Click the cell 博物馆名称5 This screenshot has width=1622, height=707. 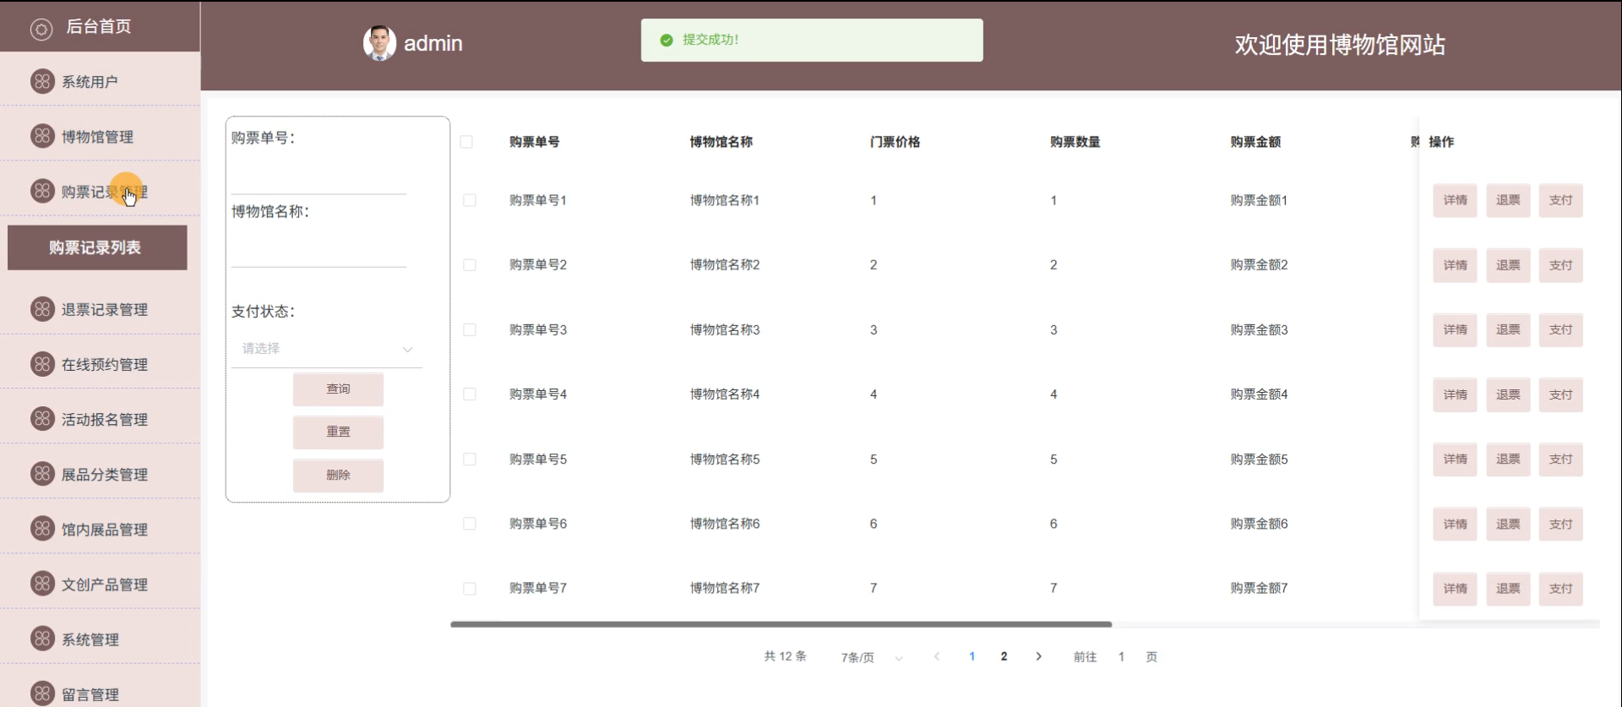click(x=725, y=460)
